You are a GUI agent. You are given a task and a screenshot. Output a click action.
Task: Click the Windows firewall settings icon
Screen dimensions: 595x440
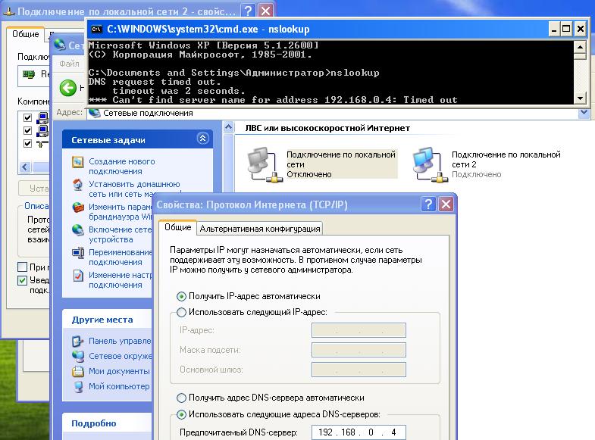click(x=78, y=208)
